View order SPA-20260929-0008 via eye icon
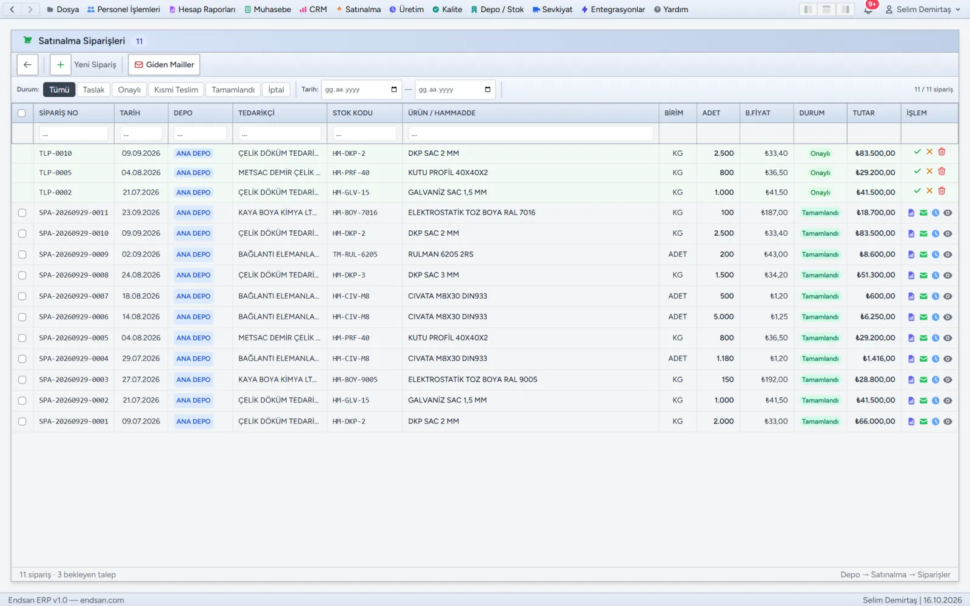This screenshot has height=606, width=970. [948, 275]
